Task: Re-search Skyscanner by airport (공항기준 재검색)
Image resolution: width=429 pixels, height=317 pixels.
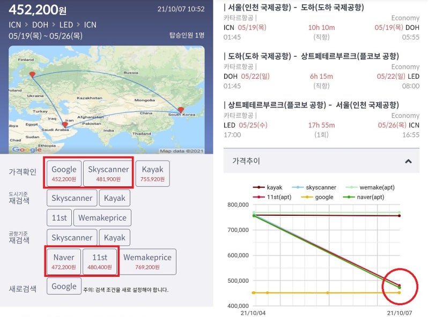Action: coord(71,237)
